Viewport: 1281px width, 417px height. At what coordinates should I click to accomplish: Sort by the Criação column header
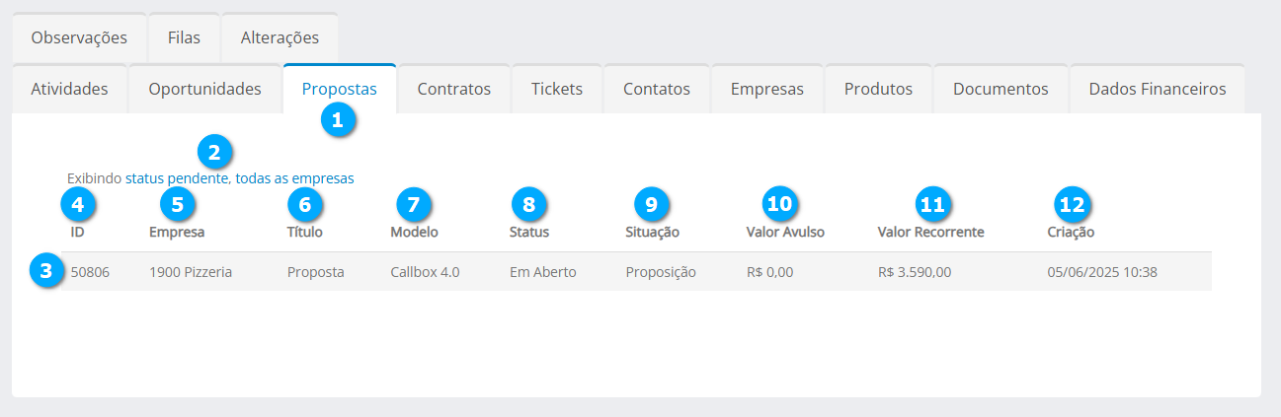pyautogui.click(x=1071, y=233)
